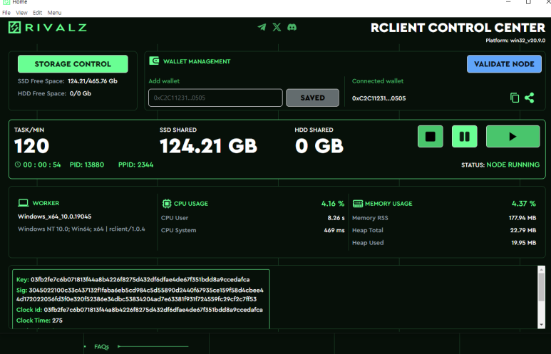Click the PID: 13880 text
551x354 pixels.
(87, 165)
